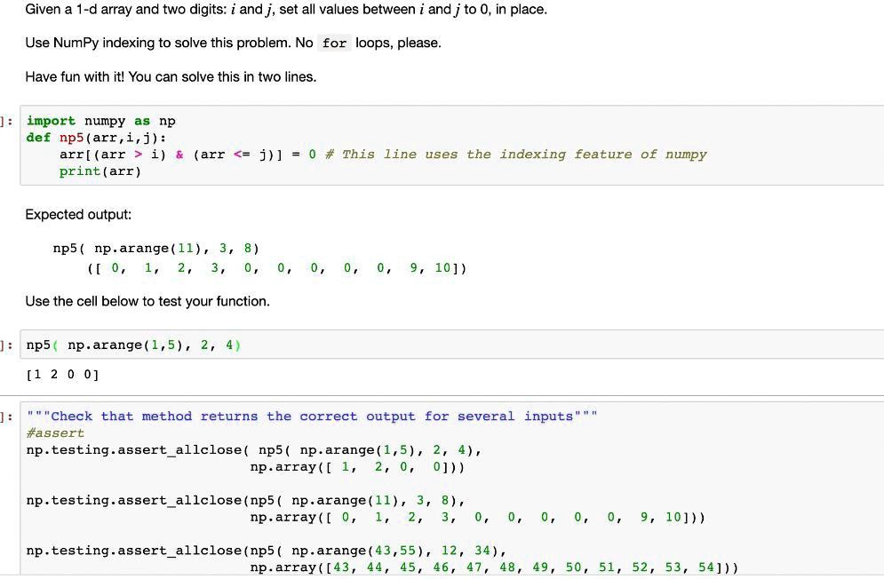Click the 'Expected output:' text
The image size is (884, 579).
tap(78, 215)
